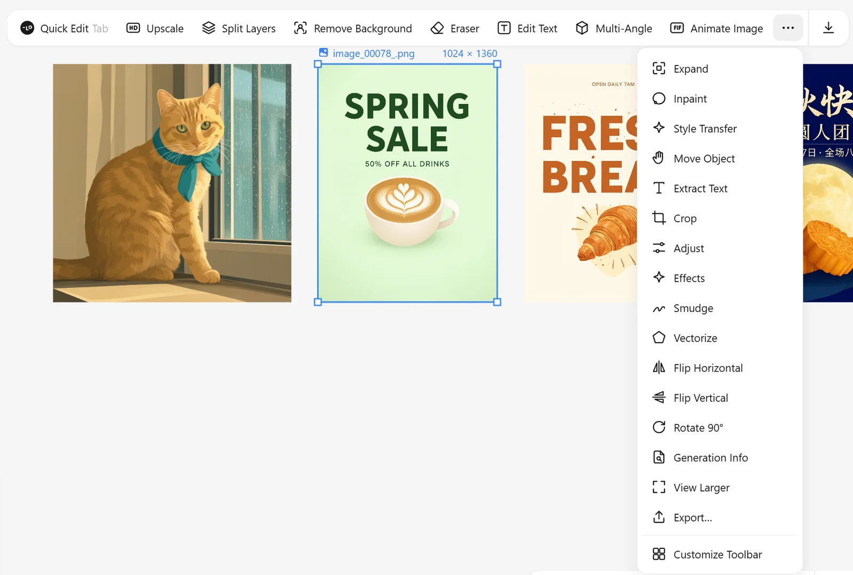Screen dimensions: 853x575
Task: Select Move Object from the menu
Action: coord(720,158)
